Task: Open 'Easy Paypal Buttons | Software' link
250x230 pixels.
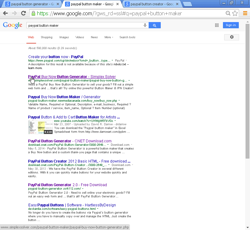Action: coord(72,205)
